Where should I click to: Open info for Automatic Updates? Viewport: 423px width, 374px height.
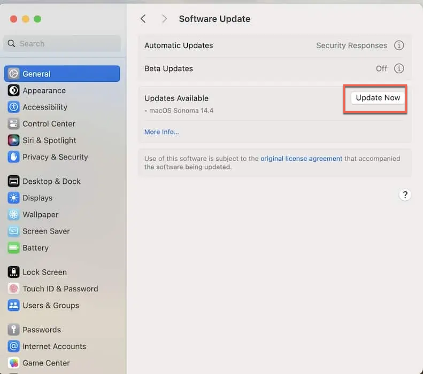(399, 45)
